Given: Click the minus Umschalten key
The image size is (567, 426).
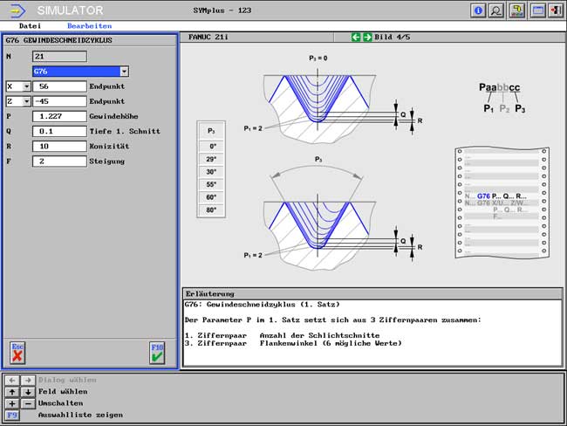Looking at the screenshot, I should coord(27,403).
